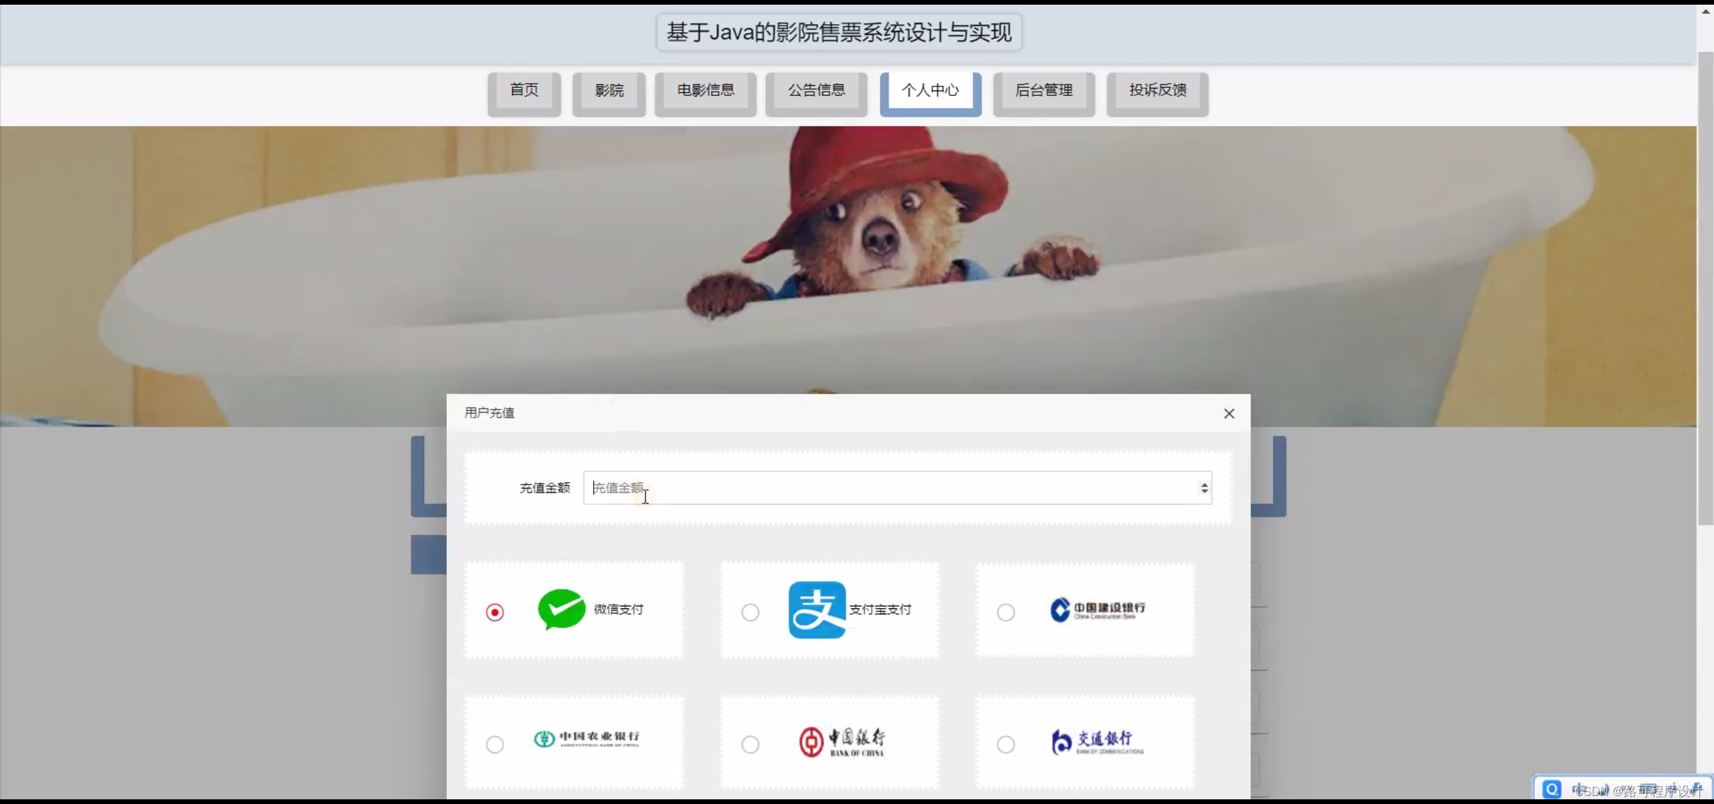Click the WeChat Pay green logo
Viewport: 1714px width, 804px height.
(x=562, y=609)
